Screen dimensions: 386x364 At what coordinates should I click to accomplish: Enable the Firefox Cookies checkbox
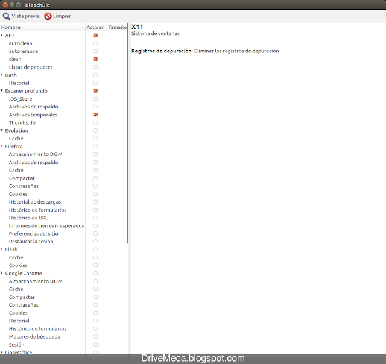click(x=96, y=194)
